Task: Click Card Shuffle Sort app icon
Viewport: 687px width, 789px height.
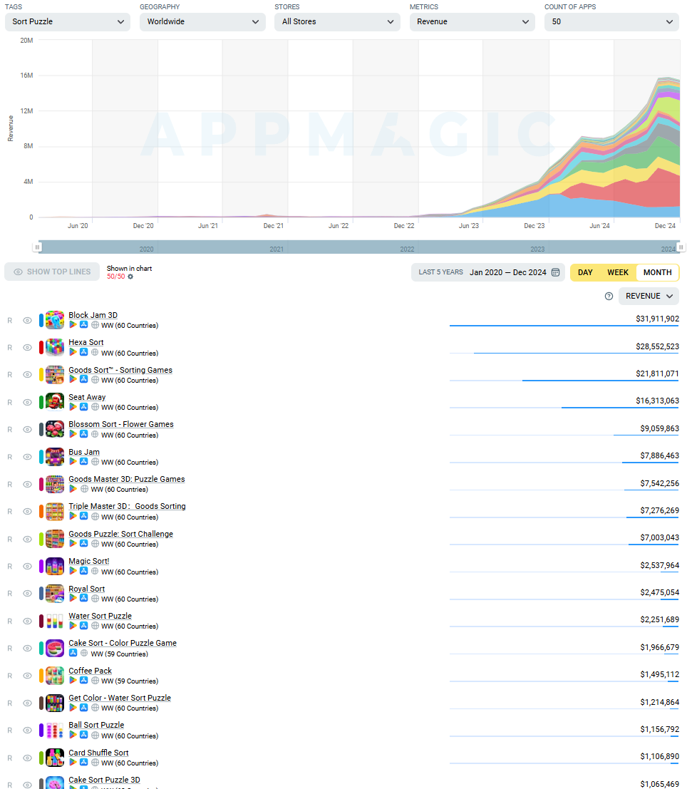Action: point(55,758)
